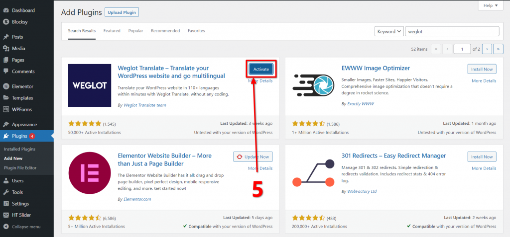Activate the Weglot Translate plugin
This screenshot has width=510, height=237.
(261, 69)
